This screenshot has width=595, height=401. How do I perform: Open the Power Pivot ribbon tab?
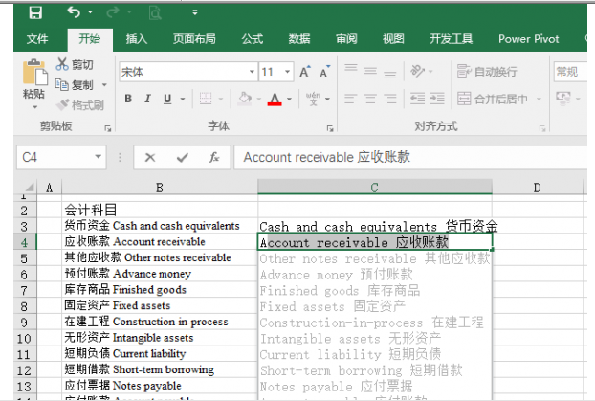click(529, 38)
